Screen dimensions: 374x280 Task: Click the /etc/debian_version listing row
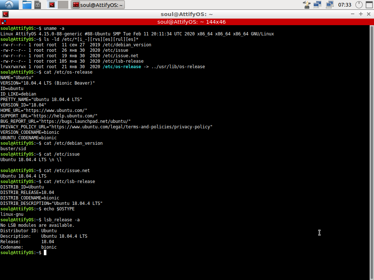click(x=76, y=45)
